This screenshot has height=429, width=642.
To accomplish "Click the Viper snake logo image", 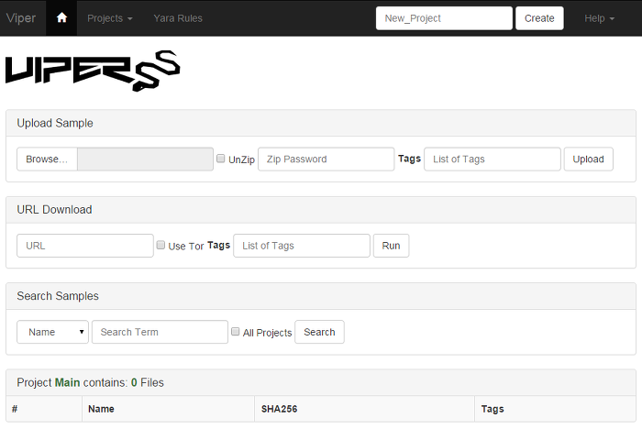I will point(93,71).
